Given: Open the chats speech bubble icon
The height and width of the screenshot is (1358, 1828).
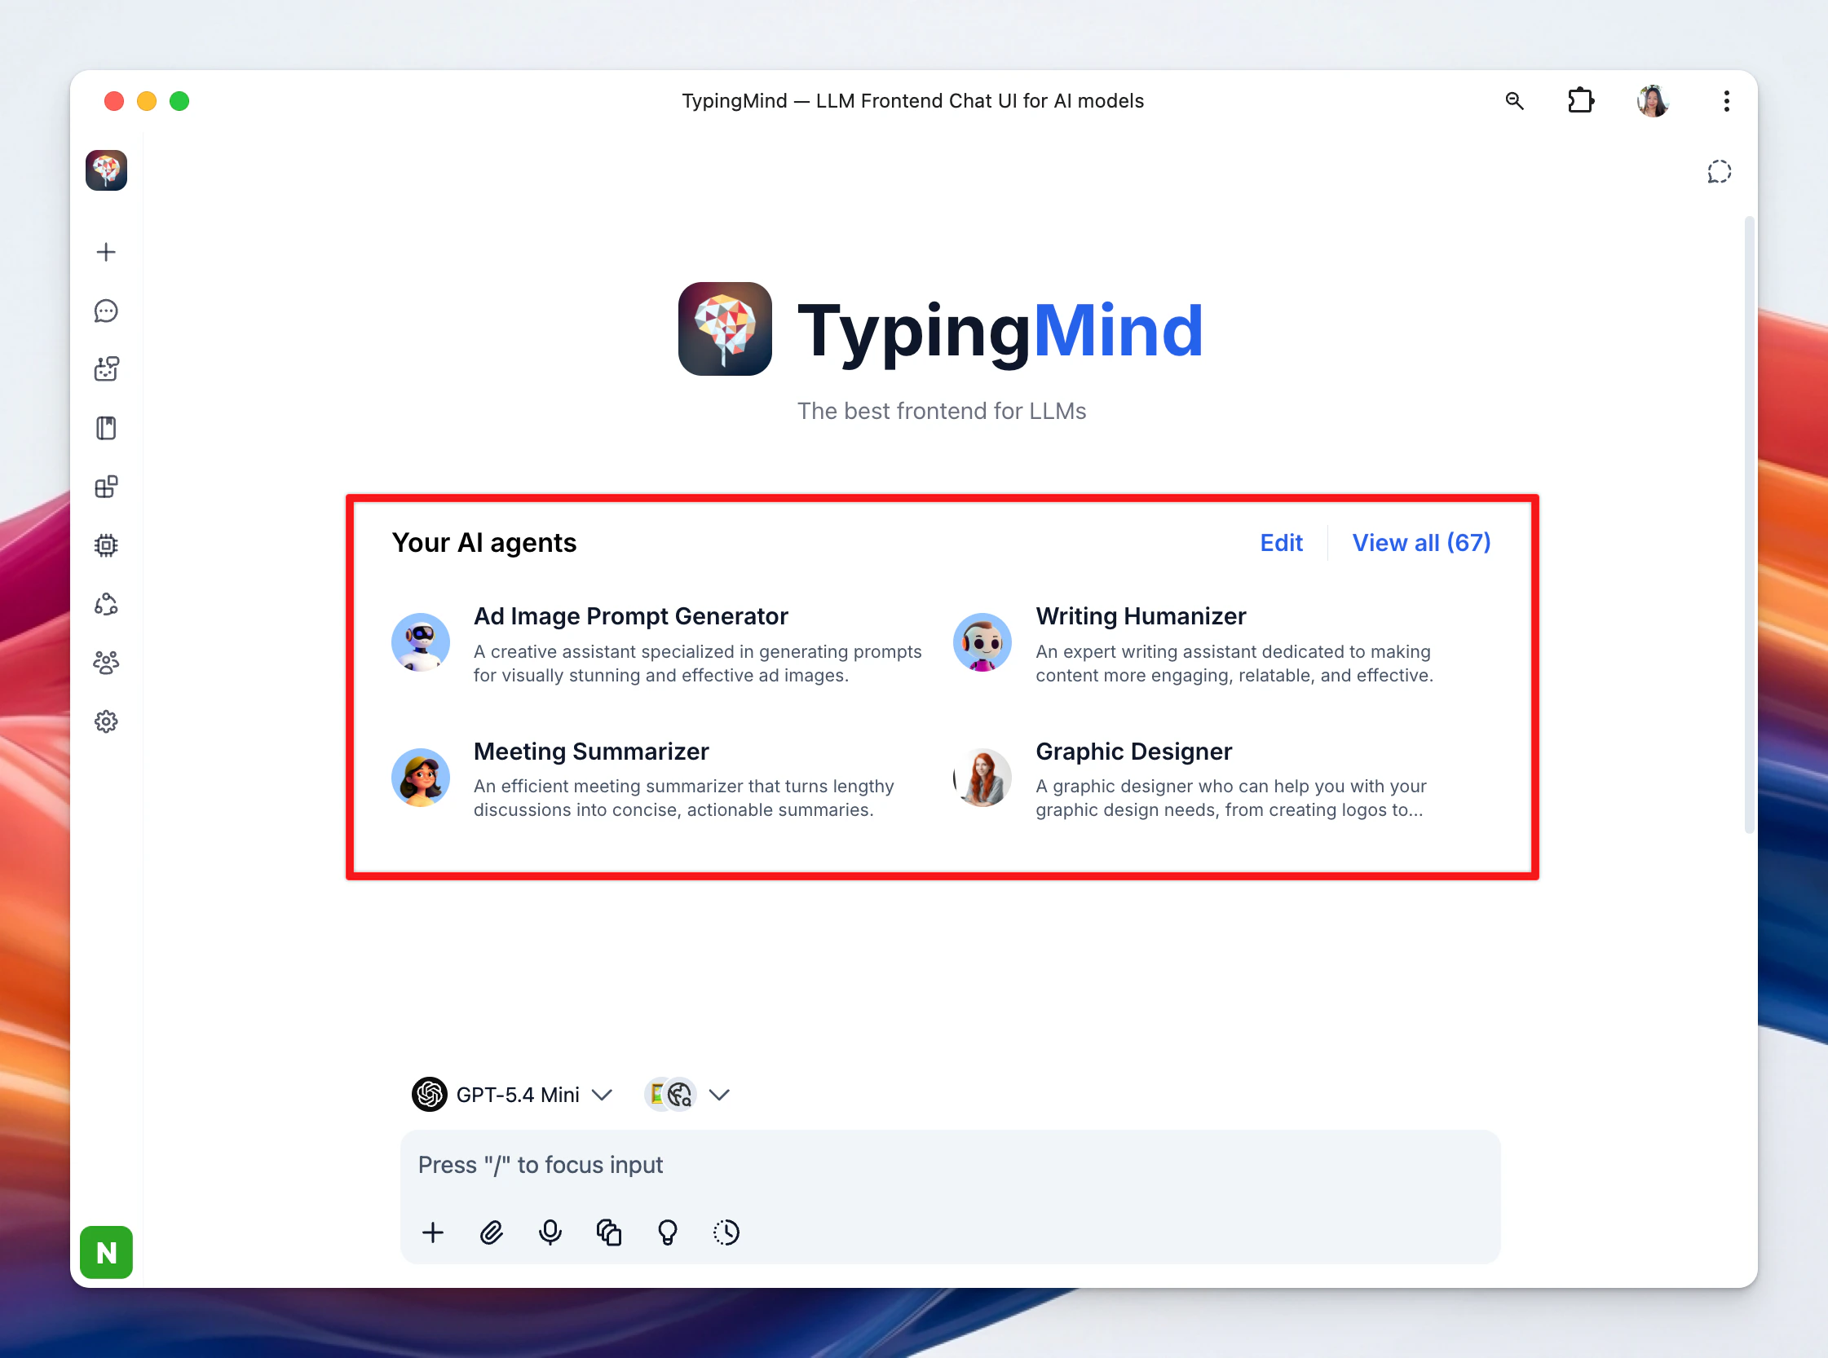Looking at the screenshot, I should pos(106,311).
